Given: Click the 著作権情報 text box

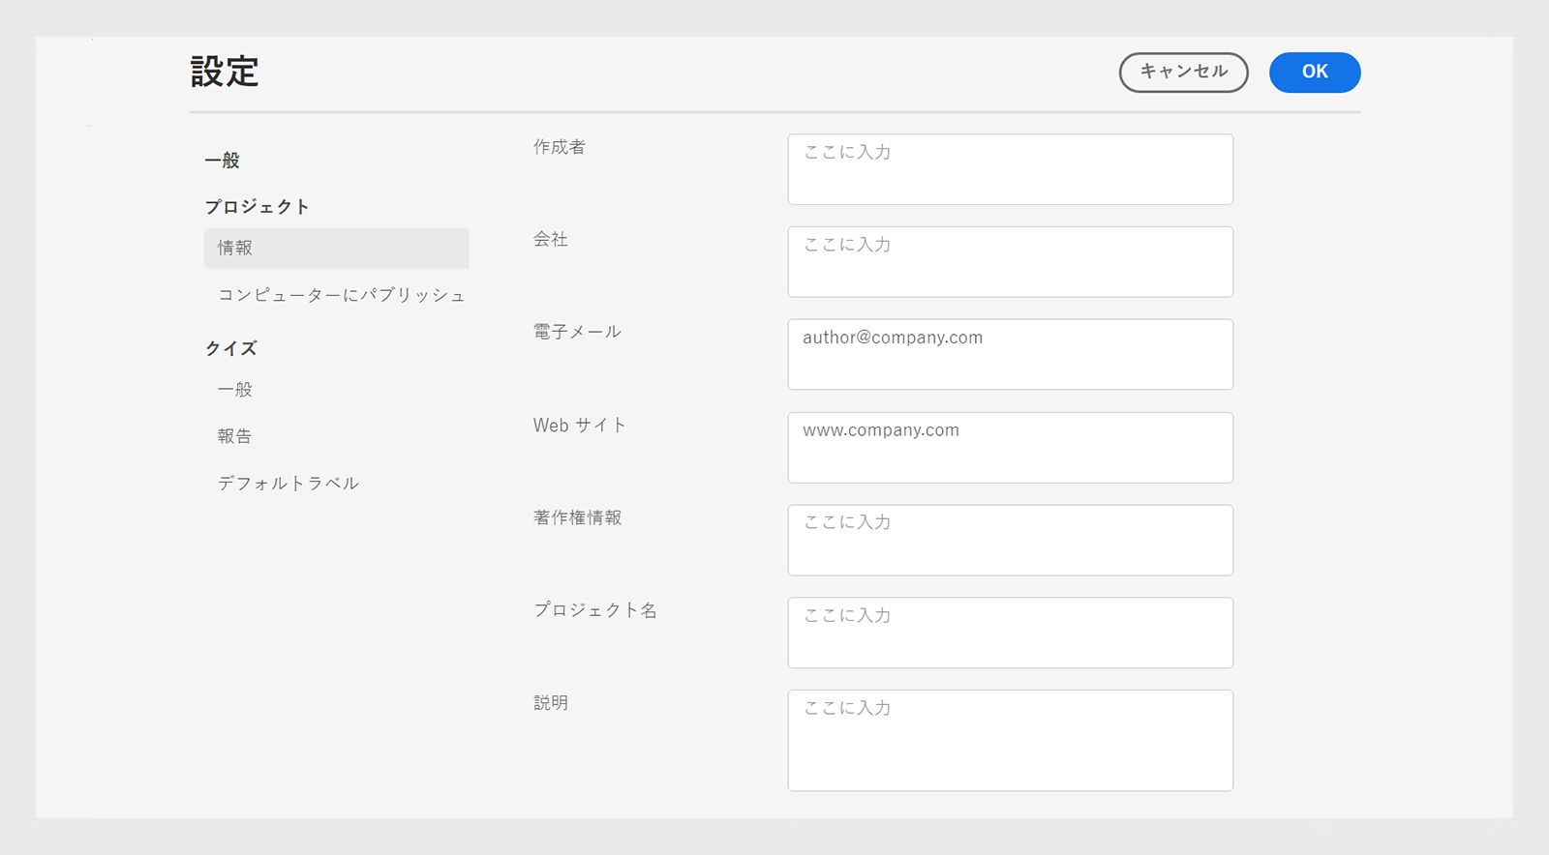Looking at the screenshot, I should pos(1010,541).
